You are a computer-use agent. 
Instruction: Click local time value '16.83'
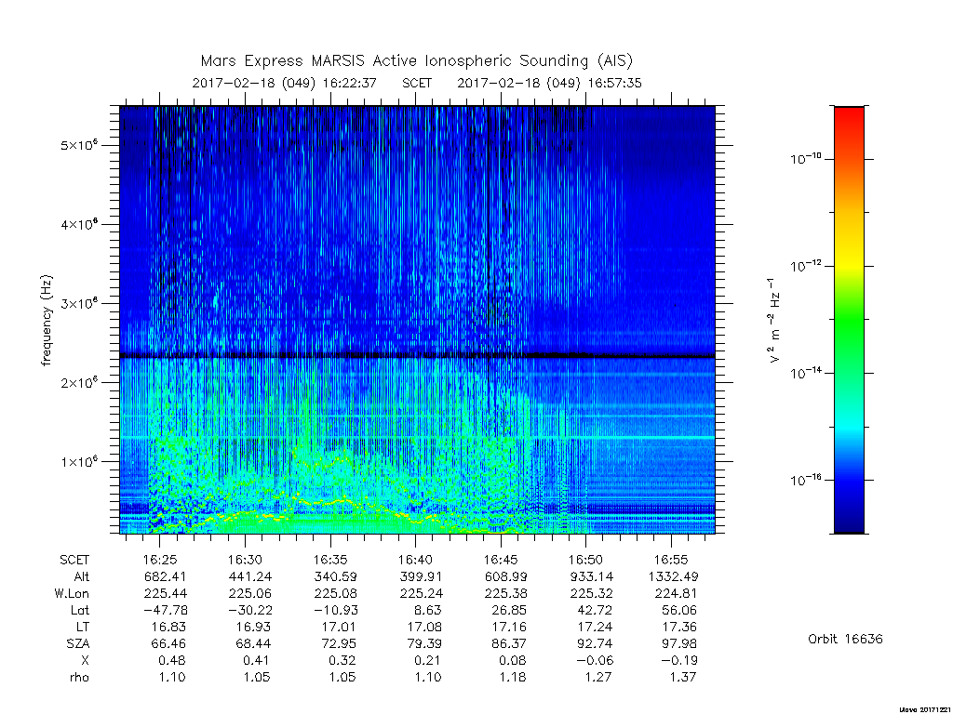click(169, 627)
